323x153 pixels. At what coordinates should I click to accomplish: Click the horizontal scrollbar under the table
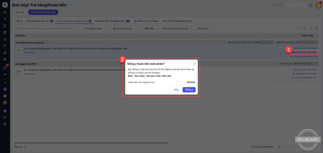pyautogui.click(x=91, y=143)
